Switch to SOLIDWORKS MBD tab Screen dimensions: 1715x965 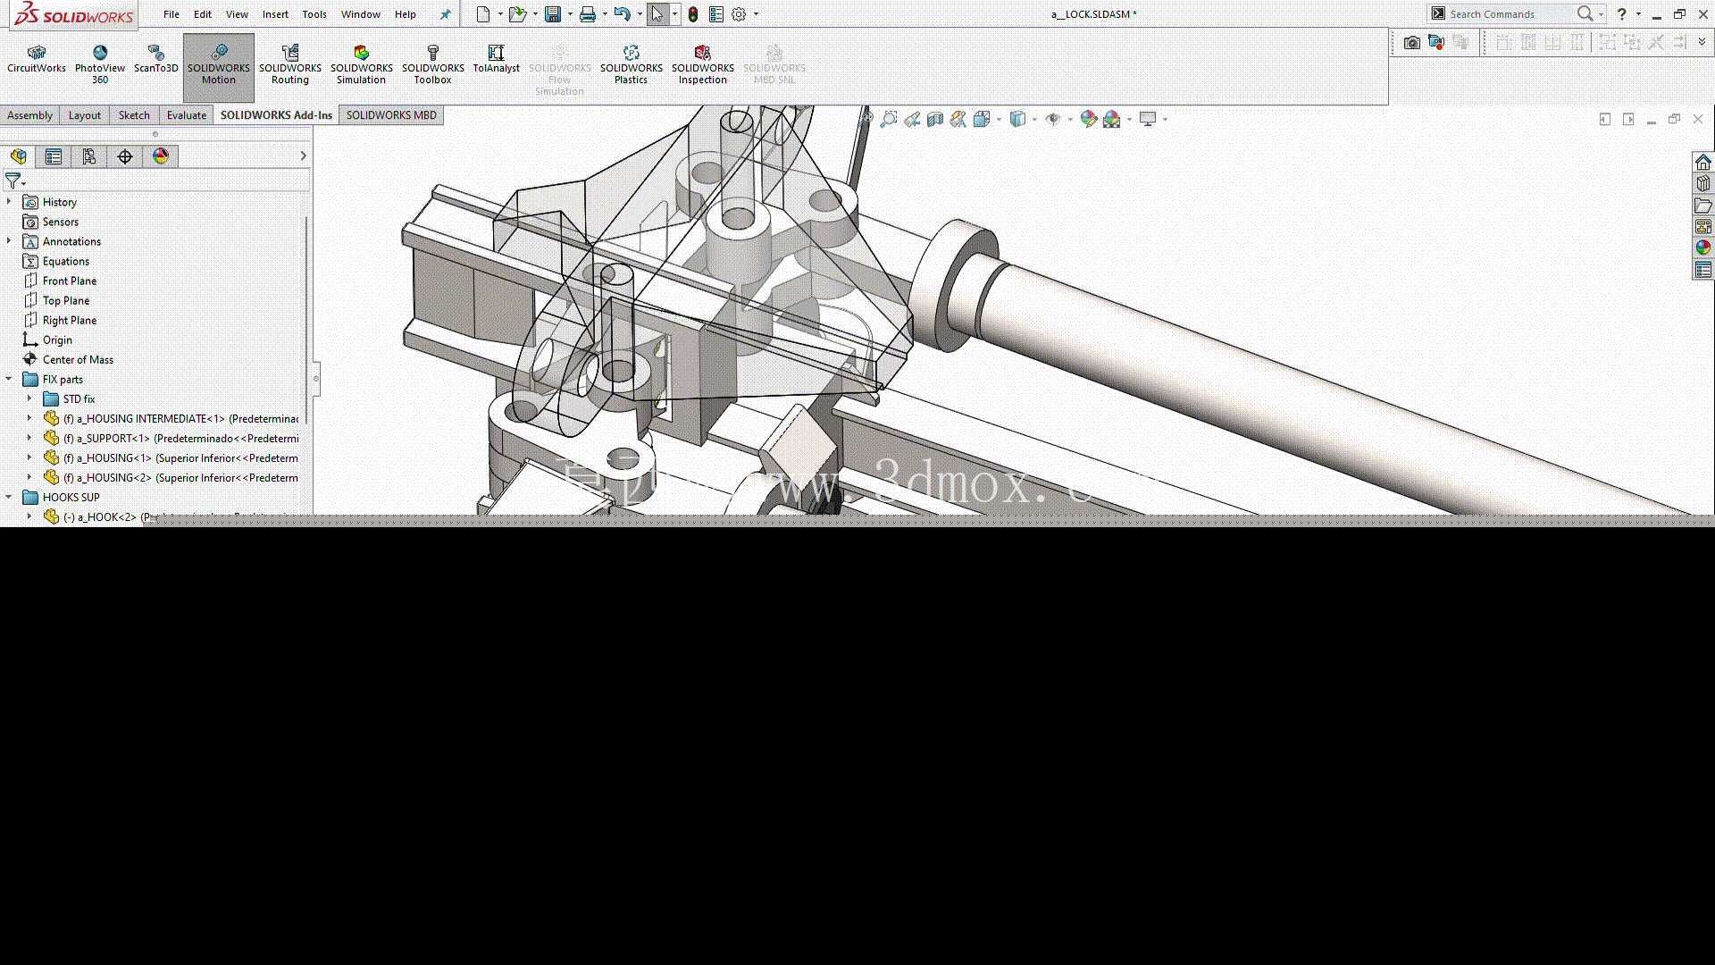click(391, 115)
